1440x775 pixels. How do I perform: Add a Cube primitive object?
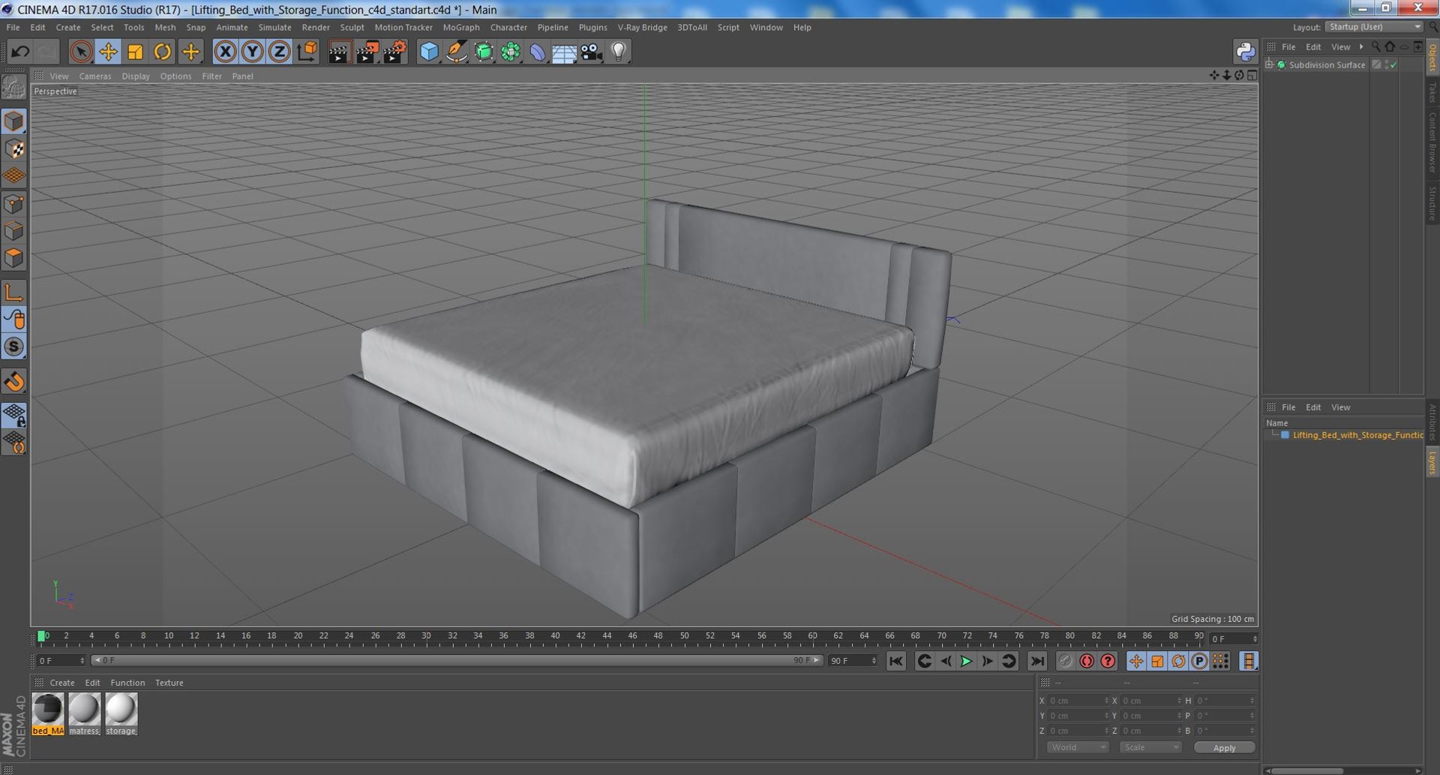429,52
